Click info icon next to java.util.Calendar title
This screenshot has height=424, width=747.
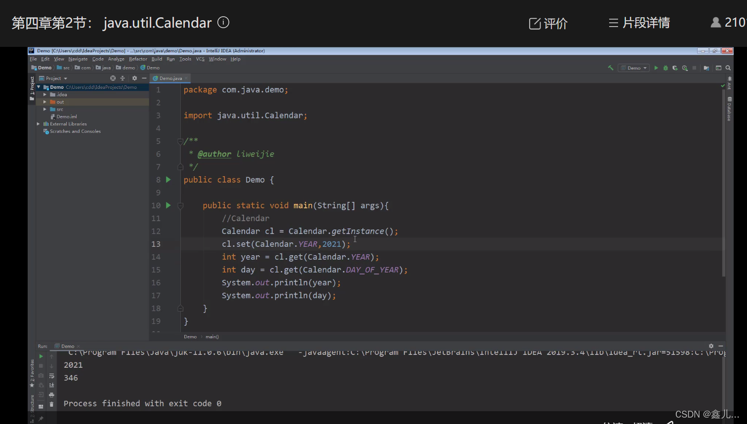click(x=223, y=22)
